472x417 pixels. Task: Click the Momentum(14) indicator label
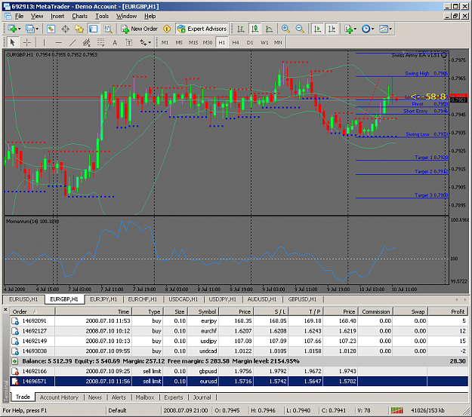tap(32, 222)
